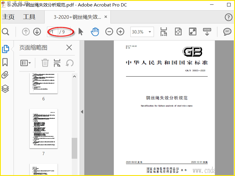The height and width of the screenshot is (176, 235).
Task: Zoom in with the plus button
Action: point(120,32)
